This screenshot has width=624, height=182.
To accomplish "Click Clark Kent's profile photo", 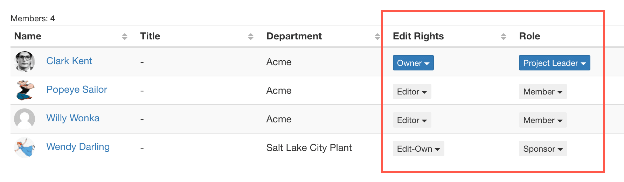I will coord(25,62).
